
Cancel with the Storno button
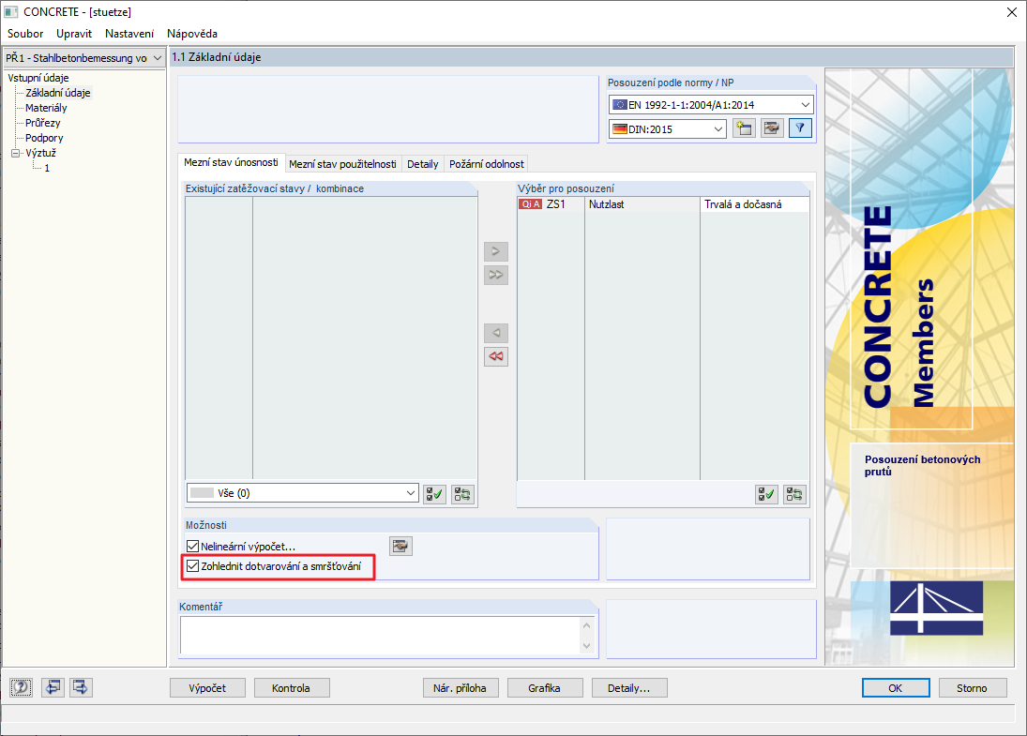(x=972, y=688)
